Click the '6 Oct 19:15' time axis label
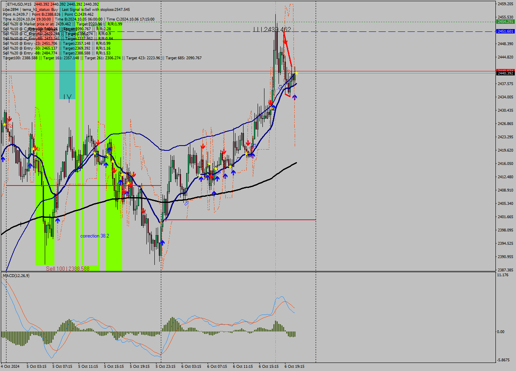The image size is (516, 371). click(294, 367)
